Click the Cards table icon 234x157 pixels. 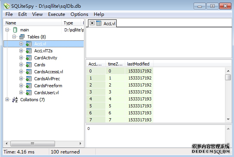click(x=29, y=65)
